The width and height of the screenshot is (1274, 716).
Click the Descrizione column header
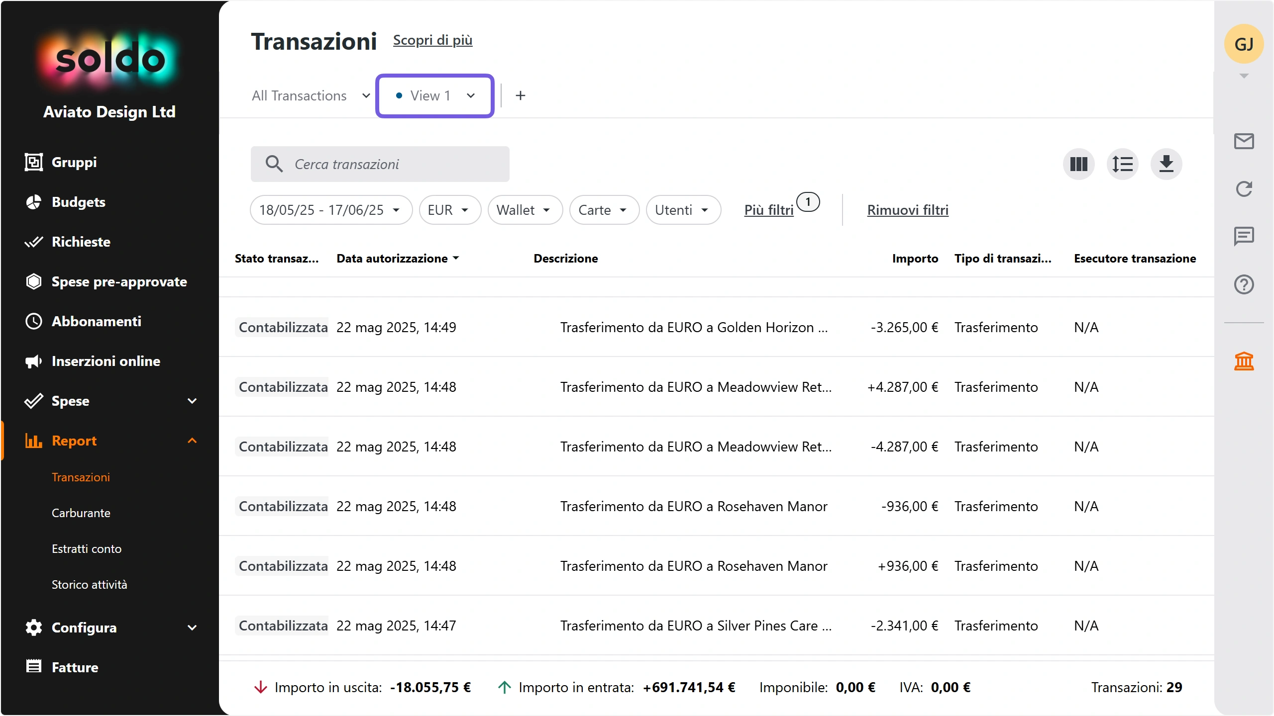coord(566,259)
